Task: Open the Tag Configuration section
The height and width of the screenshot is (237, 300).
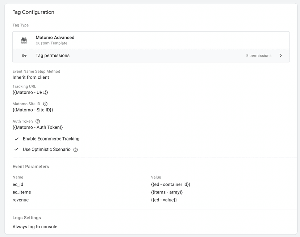Action: click(33, 12)
